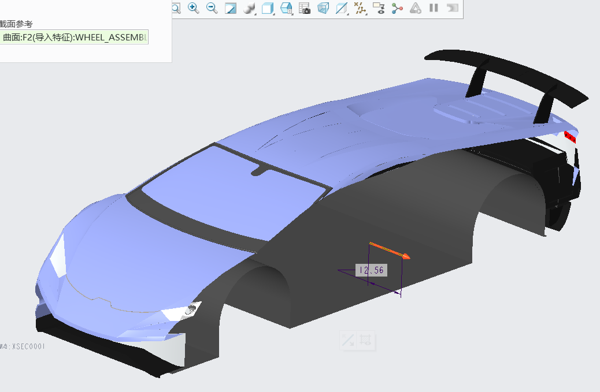Toggle the perspective view cube icon
Screen dimensions: 600x392
pos(323,8)
